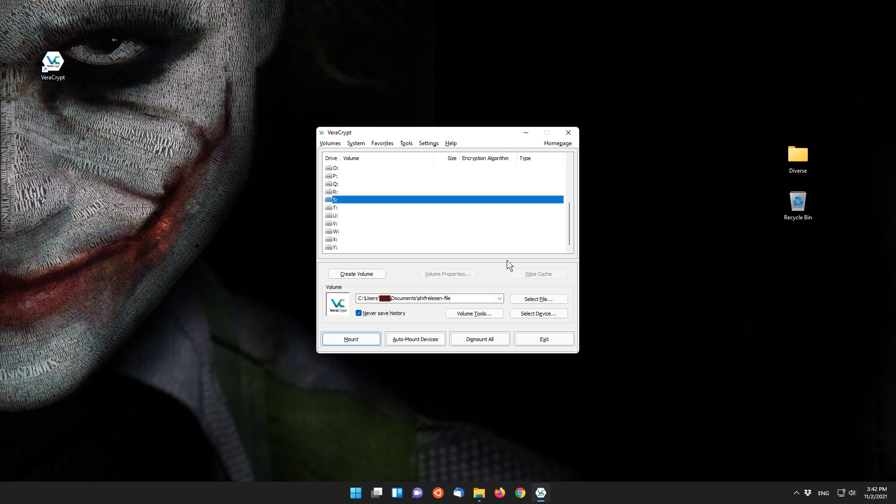Click the VeraCrypt logo in Volume section
The image size is (896, 504).
point(338,304)
